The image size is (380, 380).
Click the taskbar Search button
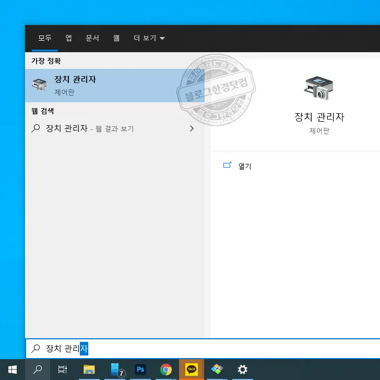pyautogui.click(x=38, y=370)
